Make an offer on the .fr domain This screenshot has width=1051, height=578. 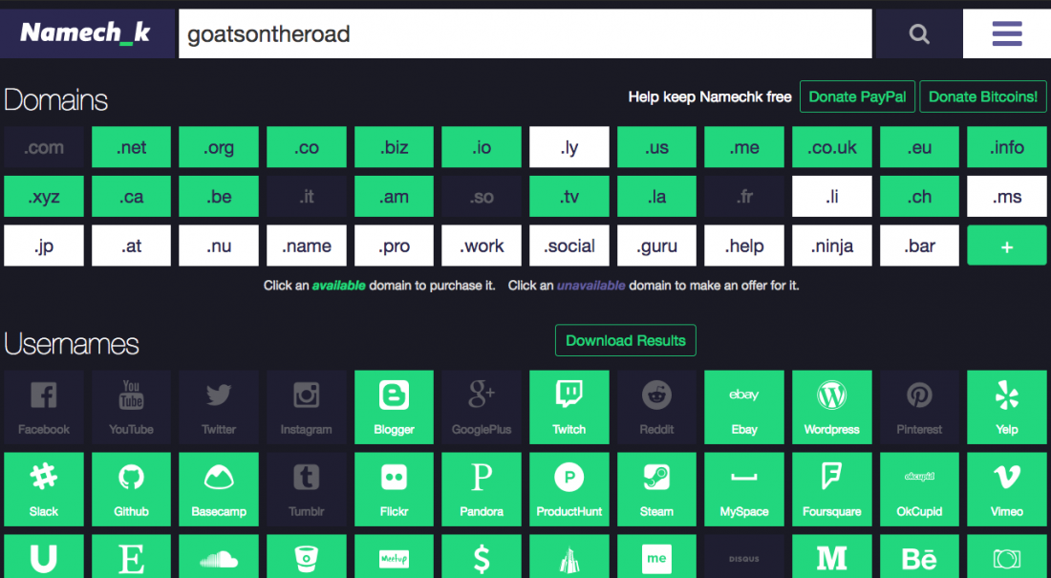tap(744, 197)
